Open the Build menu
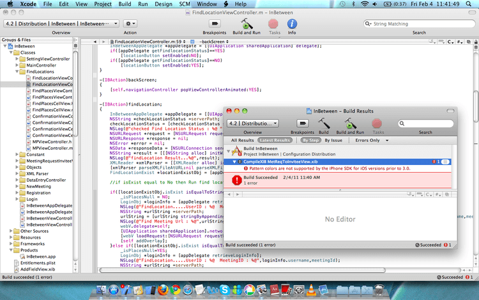This screenshot has width=479, height=300. (125, 4)
